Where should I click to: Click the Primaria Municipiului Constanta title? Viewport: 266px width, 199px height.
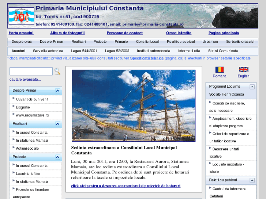coord(90,8)
